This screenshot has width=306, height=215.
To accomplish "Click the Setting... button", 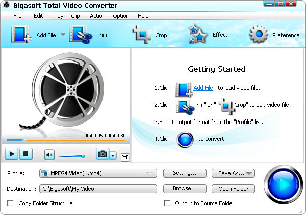I will click(185, 173).
